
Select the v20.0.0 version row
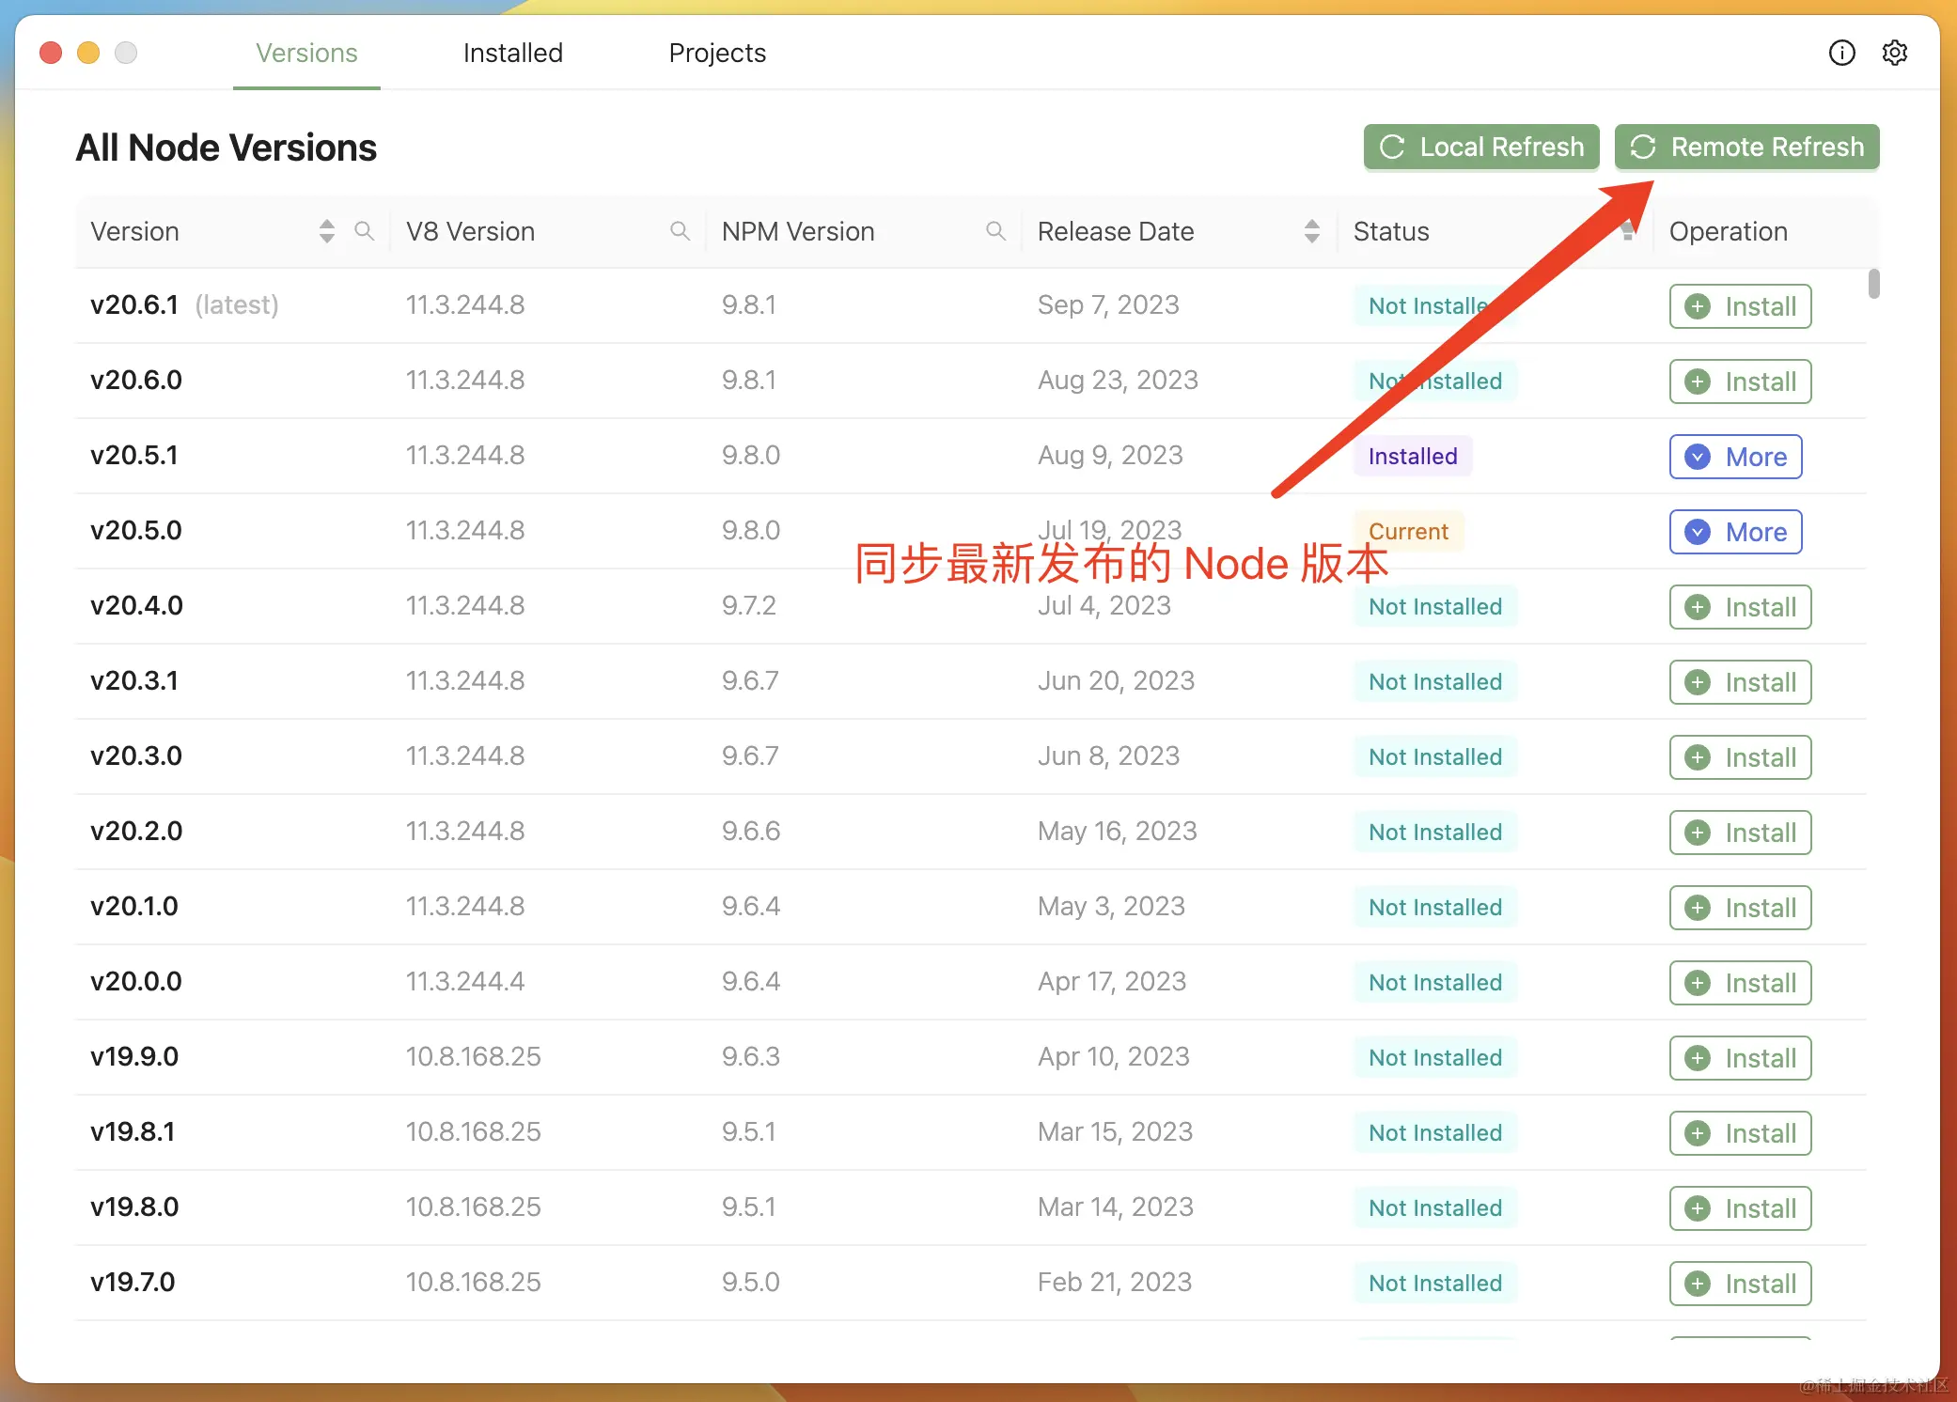click(x=136, y=981)
